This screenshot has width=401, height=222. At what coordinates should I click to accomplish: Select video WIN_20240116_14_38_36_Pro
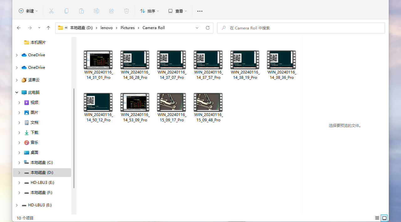[281, 65]
